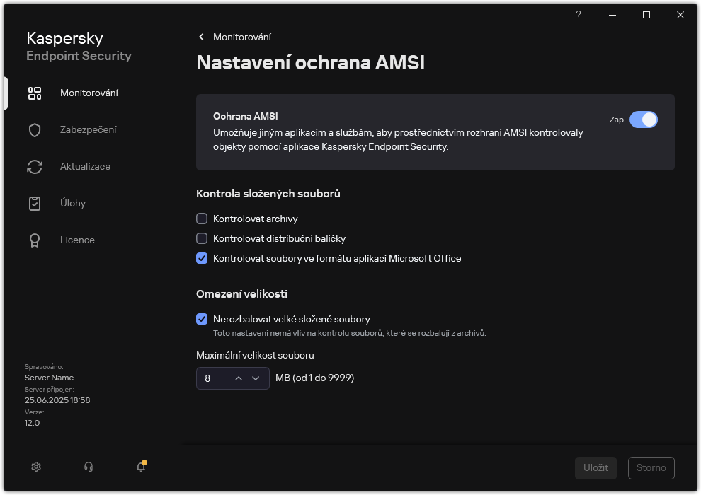Enable Kontrolovat archivy checkbox
The image size is (701, 495).
202,219
